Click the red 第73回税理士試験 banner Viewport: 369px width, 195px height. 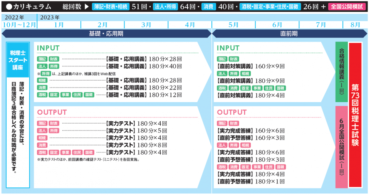pos(355,115)
